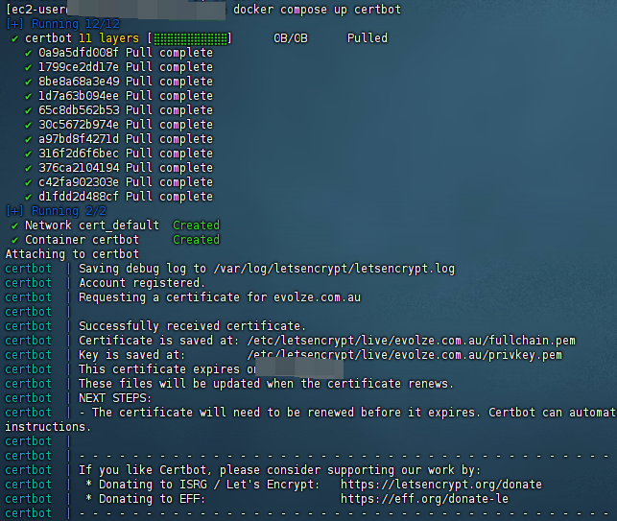
Task: Click 'Successfully received certificate.' line
Action: coord(193,326)
